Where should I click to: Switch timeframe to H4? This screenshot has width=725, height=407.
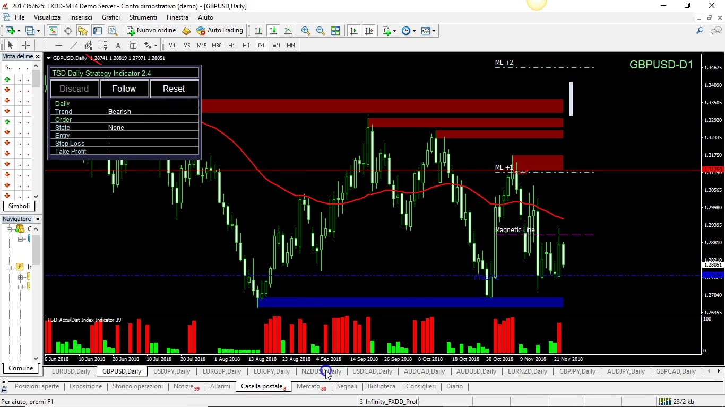(x=246, y=46)
